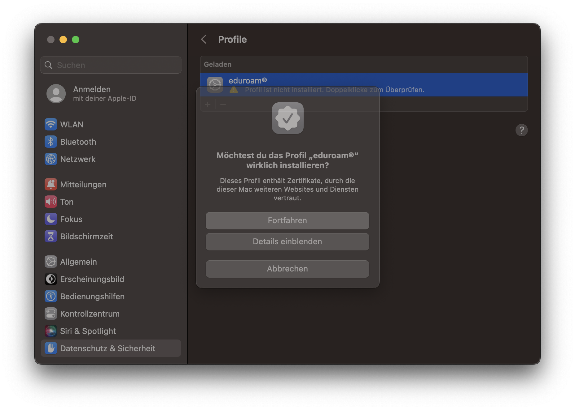Open Fokus moon icon
Viewport: 575px width, 410px height.
click(x=51, y=219)
